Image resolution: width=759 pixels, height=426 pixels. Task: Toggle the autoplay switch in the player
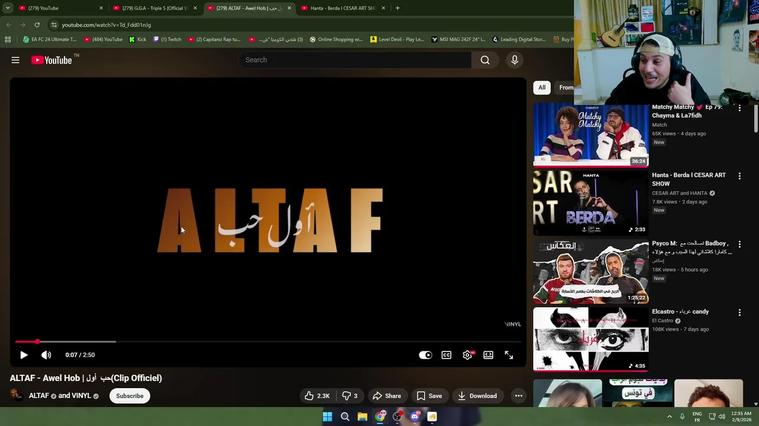click(426, 355)
